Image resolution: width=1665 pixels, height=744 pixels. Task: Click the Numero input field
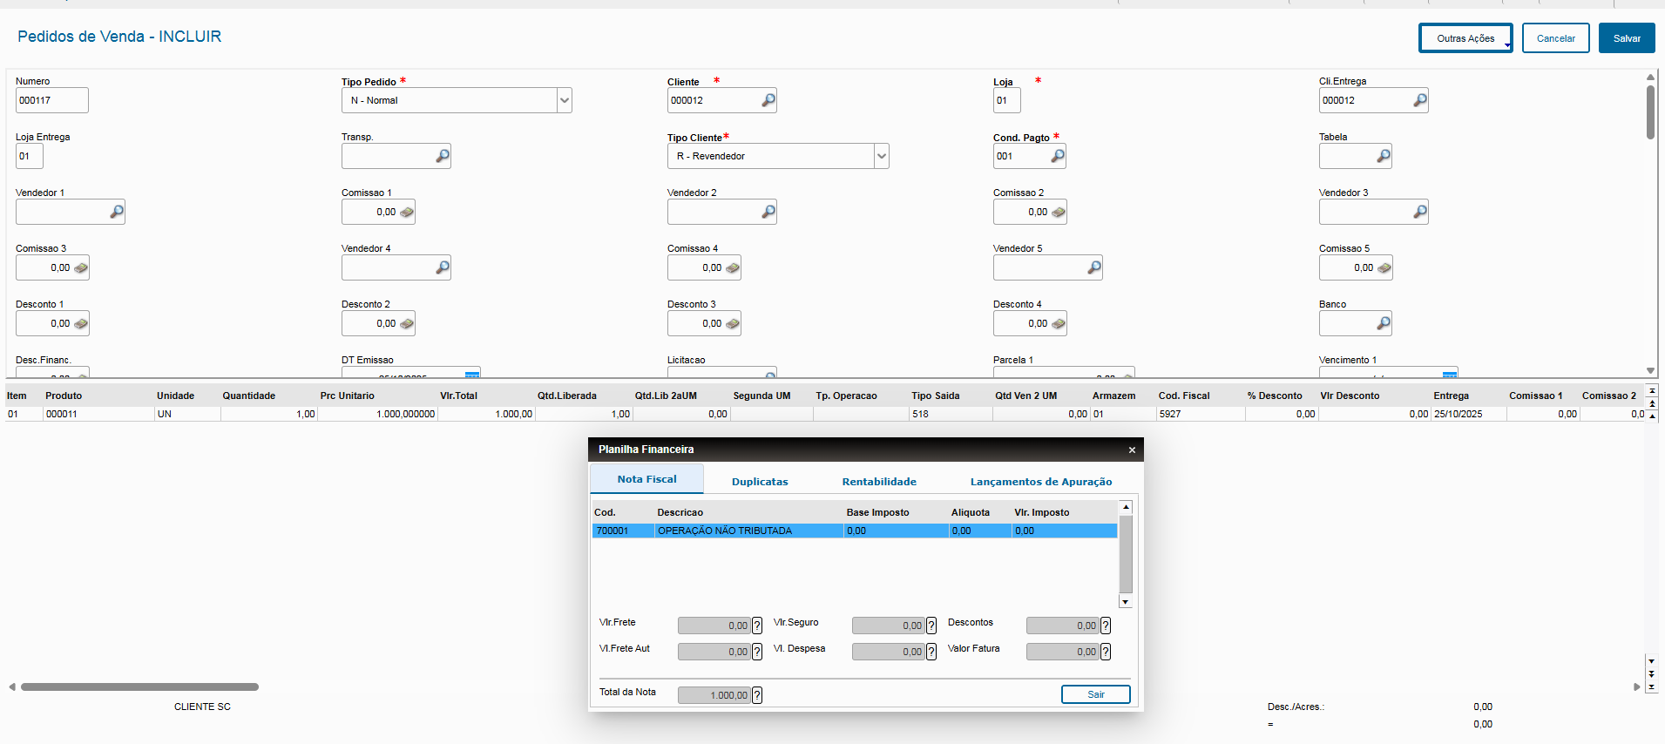tap(51, 100)
